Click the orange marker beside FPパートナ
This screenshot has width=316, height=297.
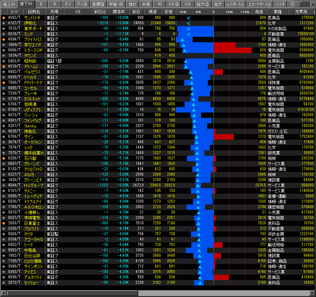coord(4,82)
